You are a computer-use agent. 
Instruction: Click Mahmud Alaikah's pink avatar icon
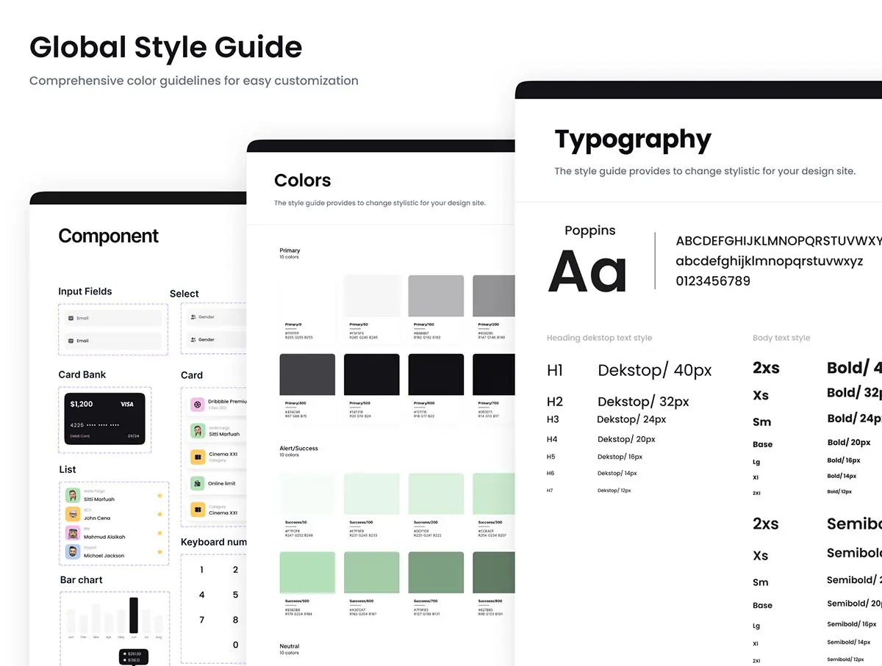[72, 533]
